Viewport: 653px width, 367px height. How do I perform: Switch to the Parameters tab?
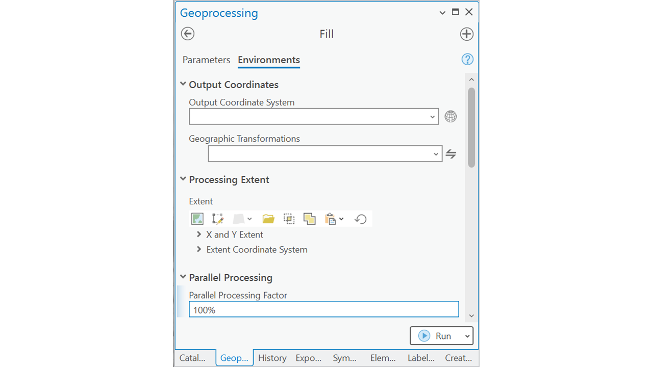[206, 60]
